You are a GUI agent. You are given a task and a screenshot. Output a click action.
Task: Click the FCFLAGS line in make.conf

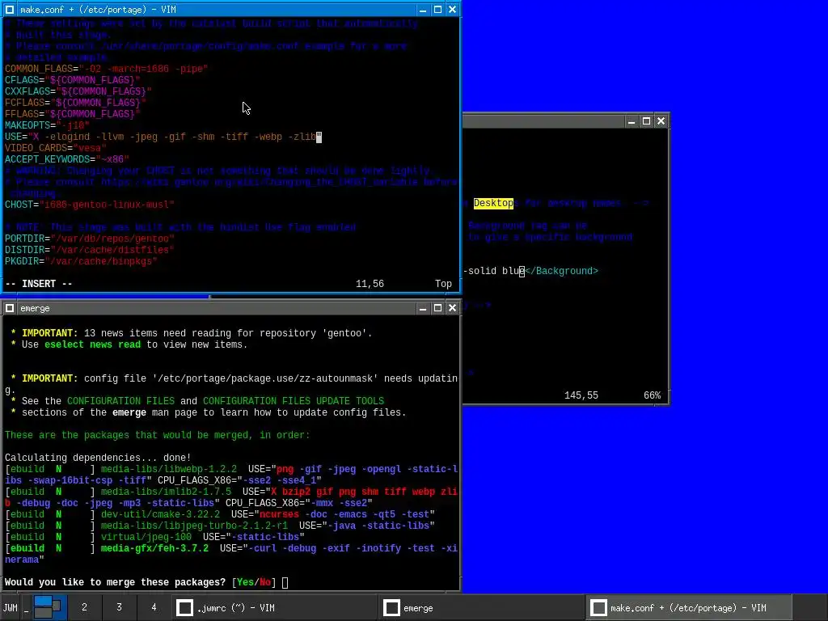(x=75, y=103)
